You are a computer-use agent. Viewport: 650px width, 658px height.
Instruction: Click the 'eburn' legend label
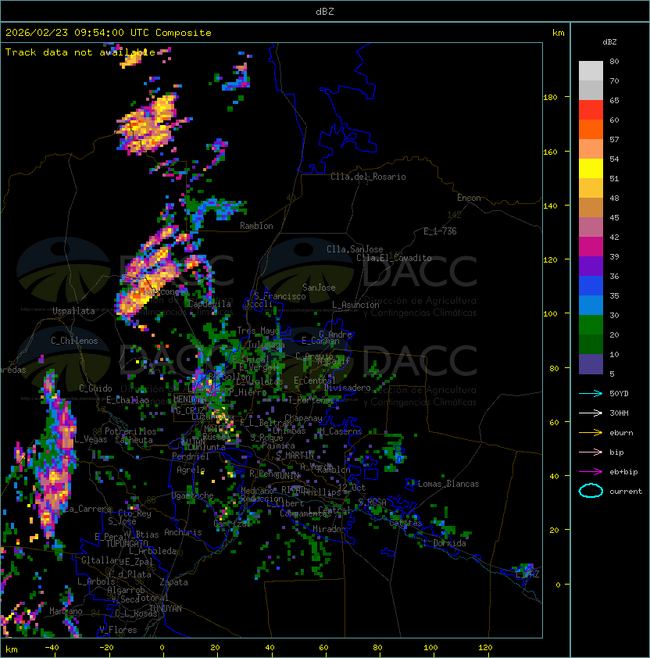point(621,433)
